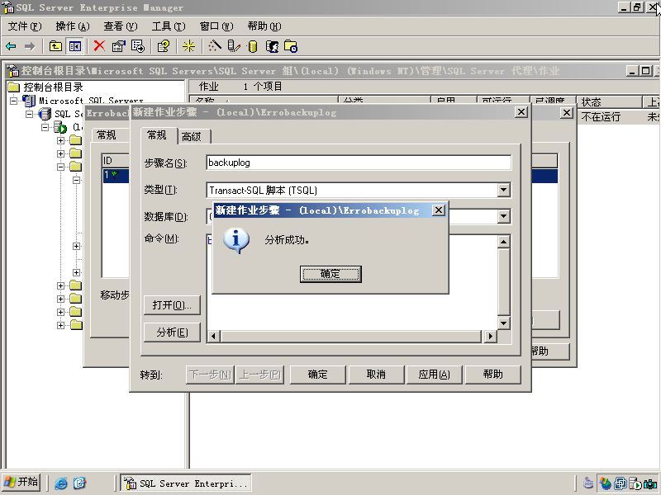Click the Export List toolbar icon
The width and height of the screenshot is (661, 495).
(138, 46)
